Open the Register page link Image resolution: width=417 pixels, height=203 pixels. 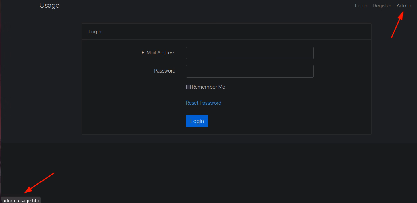tap(382, 6)
